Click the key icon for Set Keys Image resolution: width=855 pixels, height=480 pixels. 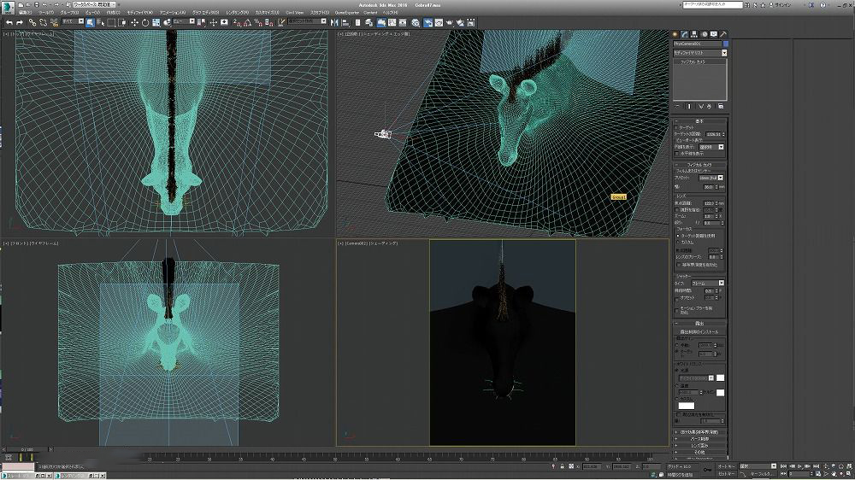pos(709,469)
